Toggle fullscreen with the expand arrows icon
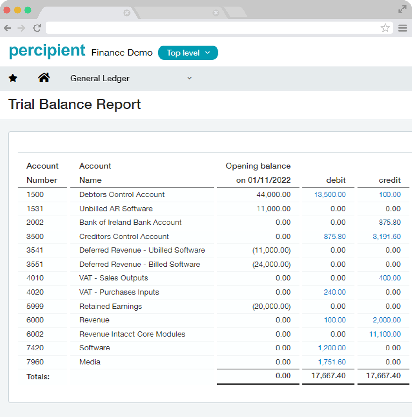This screenshot has width=412, height=417. pyautogui.click(x=402, y=10)
